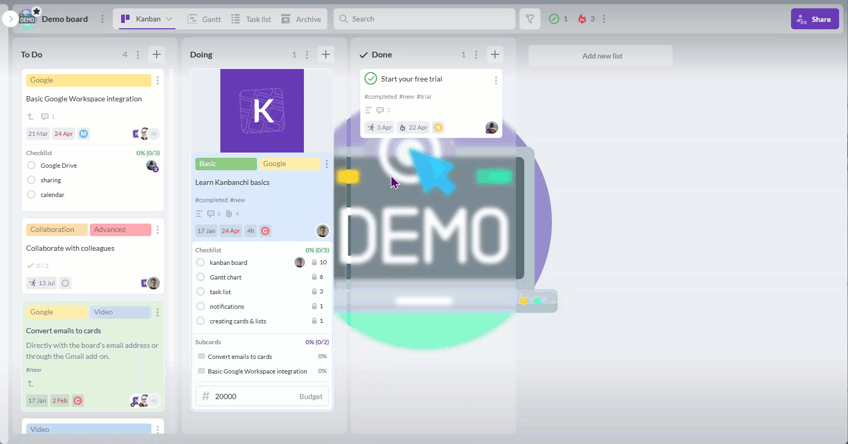Click the 22 Apr due date flame badge

point(413,127)
